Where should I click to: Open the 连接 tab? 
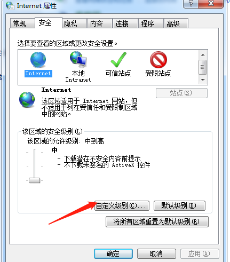click(125, 23)
